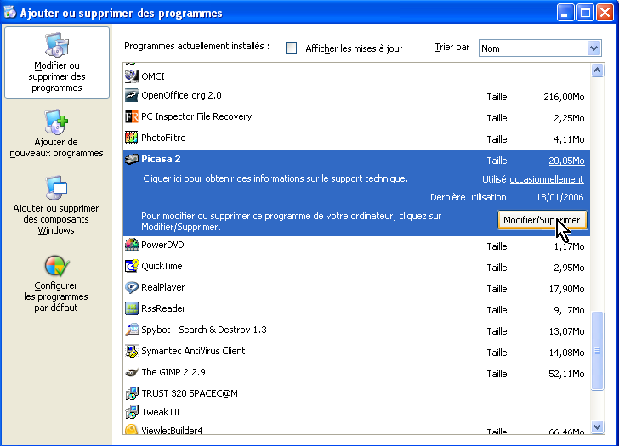Open 'Ajouter ou supprimer des composants Windows' icon

click(x=57, y=188)
